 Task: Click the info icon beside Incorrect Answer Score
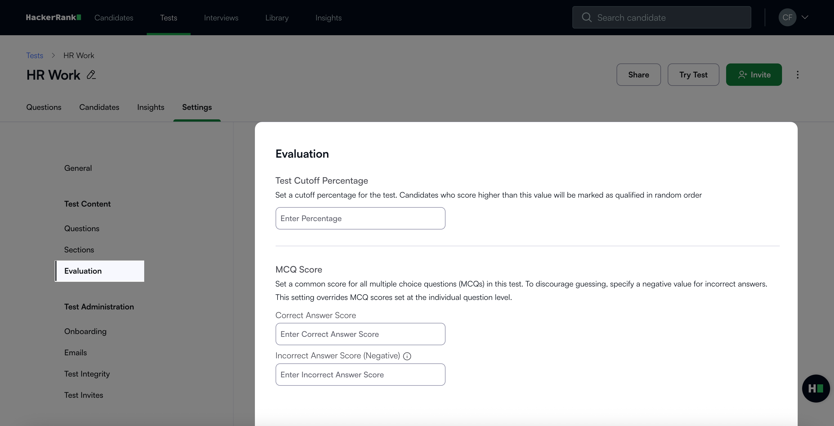click(x=407, y=356)
